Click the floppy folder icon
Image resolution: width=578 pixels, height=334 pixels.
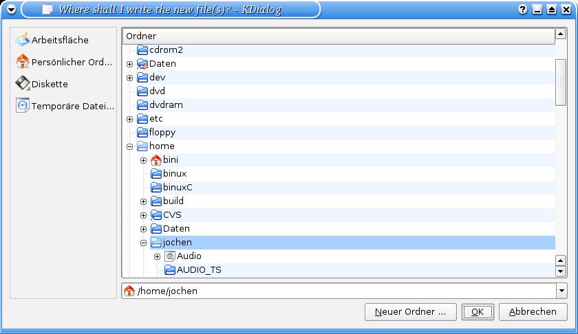[x=142, y=132]
